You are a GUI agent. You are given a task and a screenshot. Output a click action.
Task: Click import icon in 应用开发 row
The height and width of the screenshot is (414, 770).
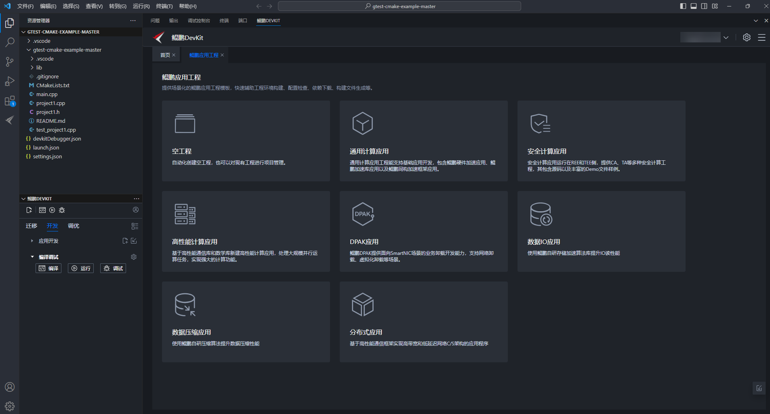tap(134, 241)
